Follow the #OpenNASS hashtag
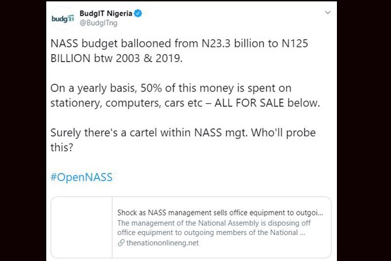 [81, 177]
